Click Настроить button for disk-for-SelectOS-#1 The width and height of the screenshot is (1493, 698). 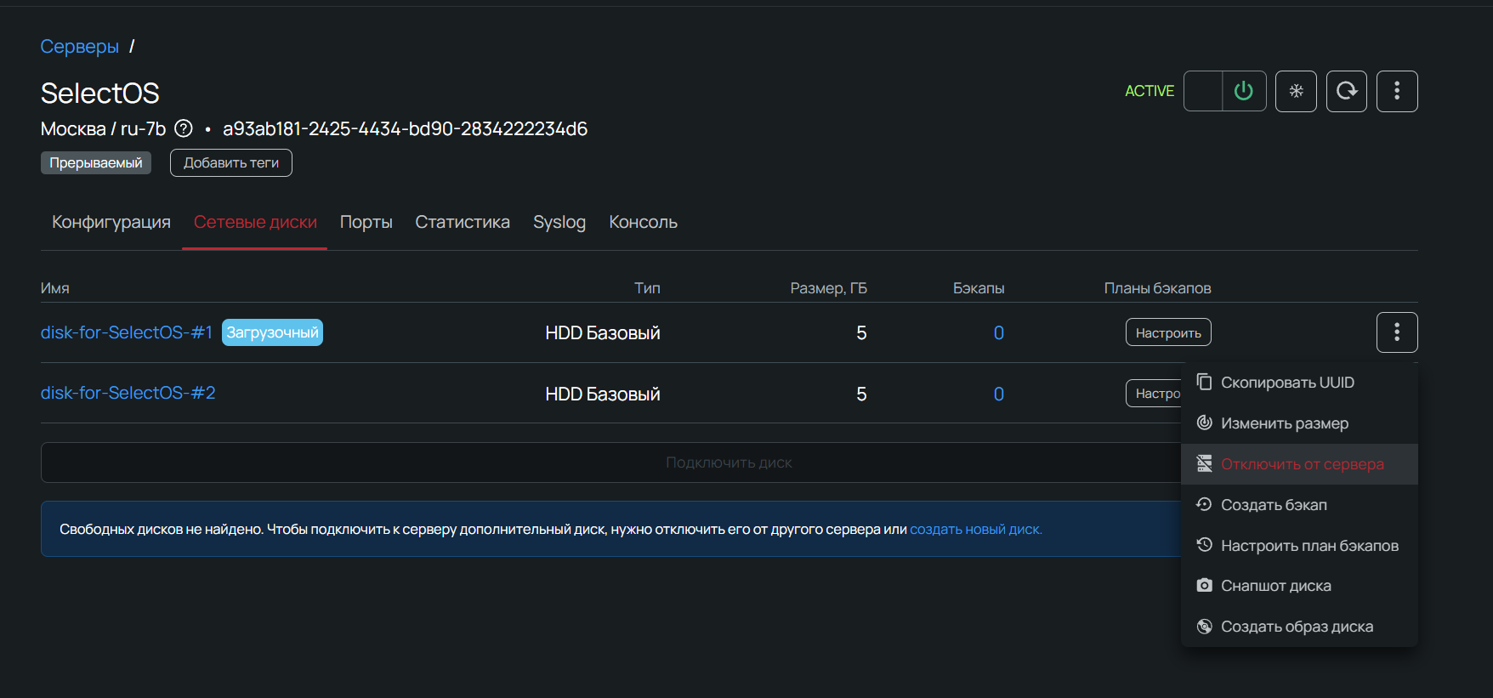(1168, 332)
